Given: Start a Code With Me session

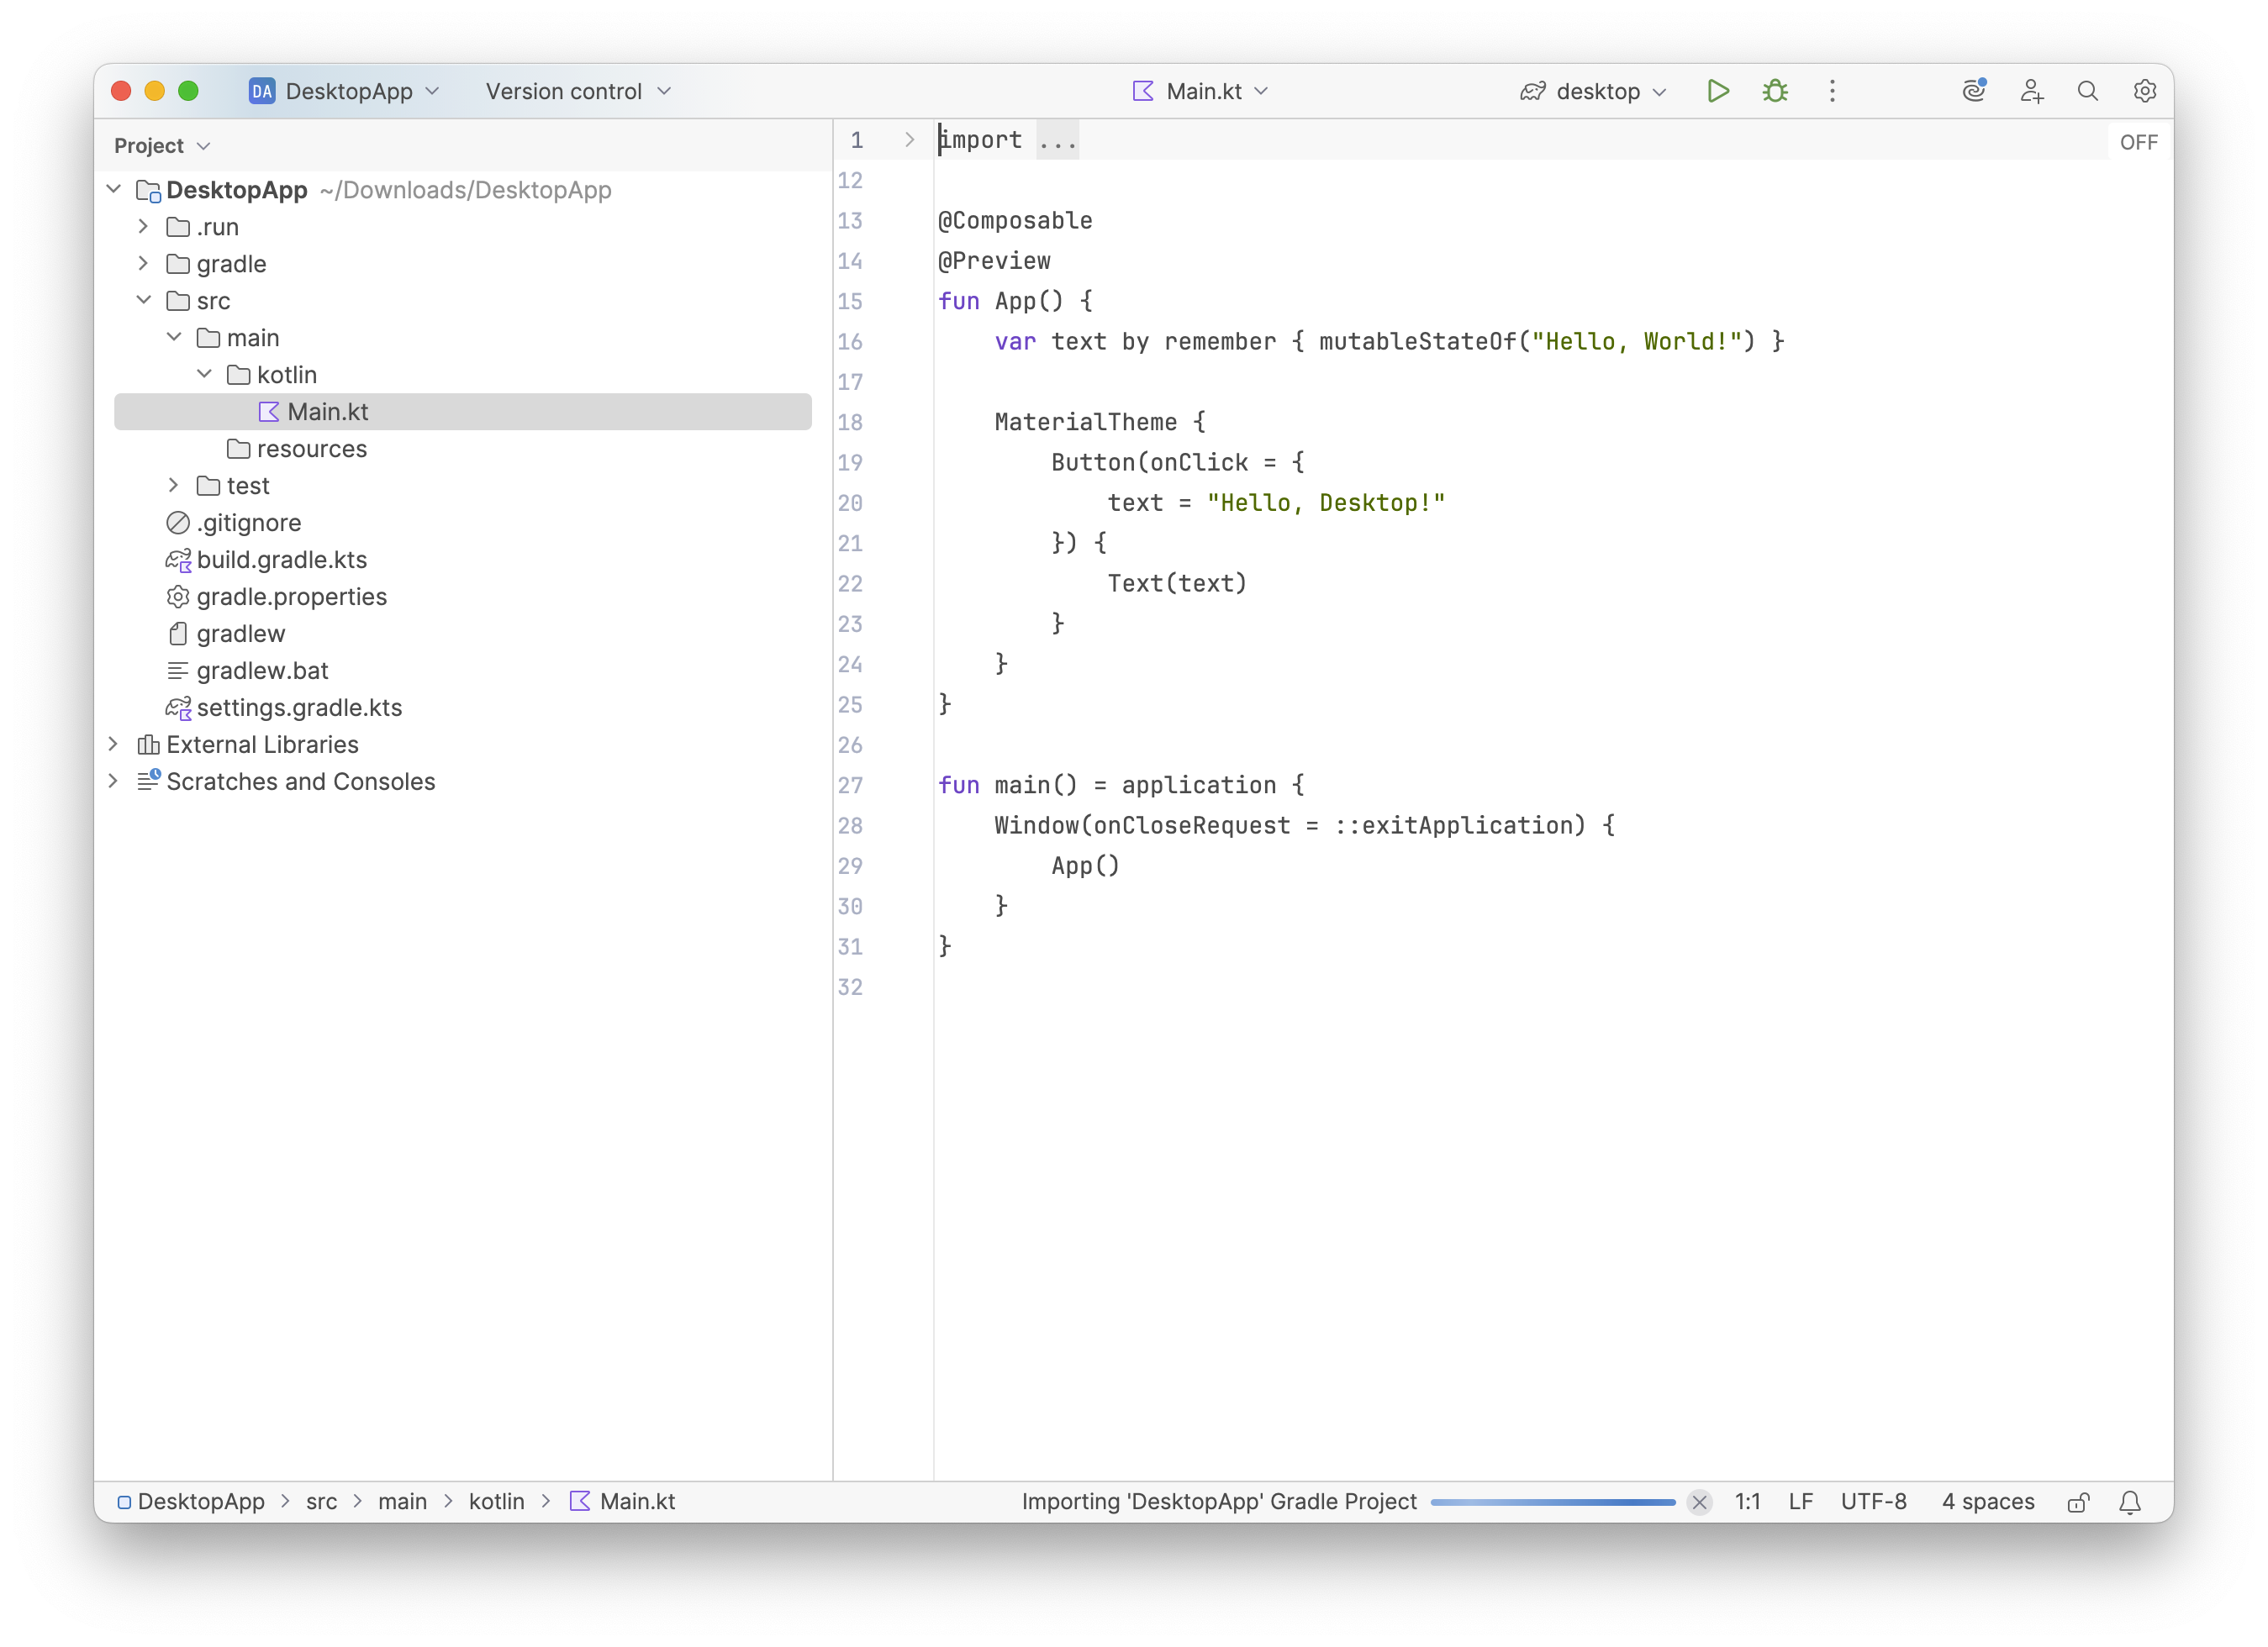Looking at the screenshot, I should (x=2032, y=91).
